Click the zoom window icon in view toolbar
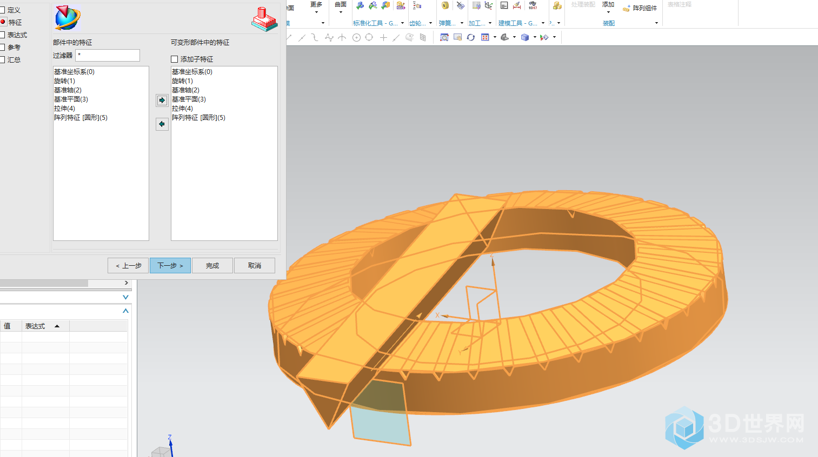 point(457,37)
